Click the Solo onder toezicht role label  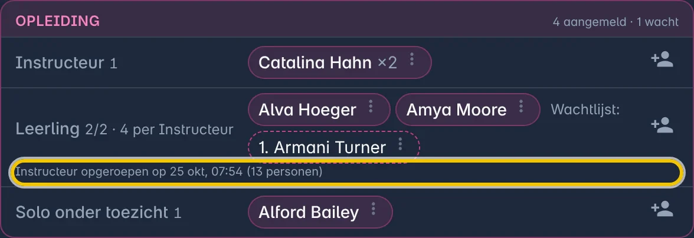click(x=91, y=213)
